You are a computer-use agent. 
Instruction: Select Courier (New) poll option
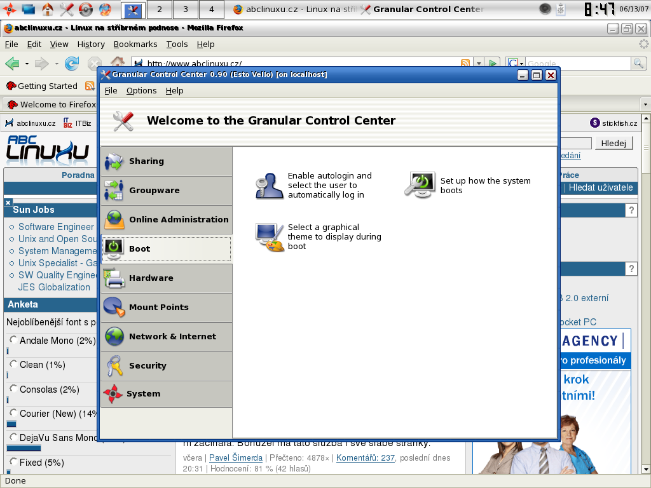[x=13, y=413]
